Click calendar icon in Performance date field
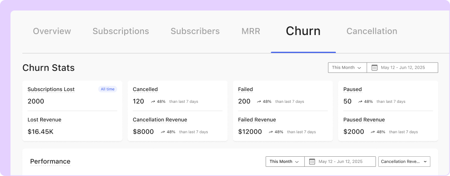 point(312,162)
